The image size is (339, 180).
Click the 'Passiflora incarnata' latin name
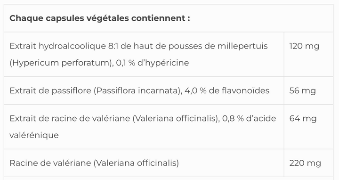point(138,90)
